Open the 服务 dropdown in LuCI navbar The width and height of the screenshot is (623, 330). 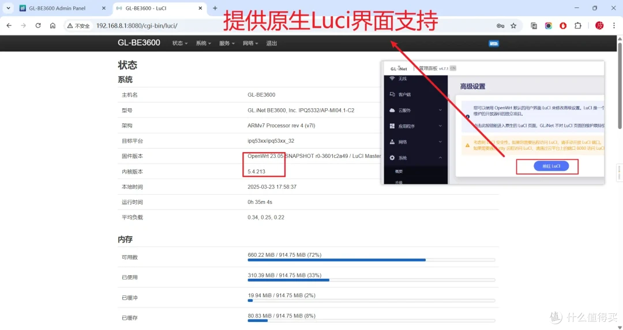point(227,43)
